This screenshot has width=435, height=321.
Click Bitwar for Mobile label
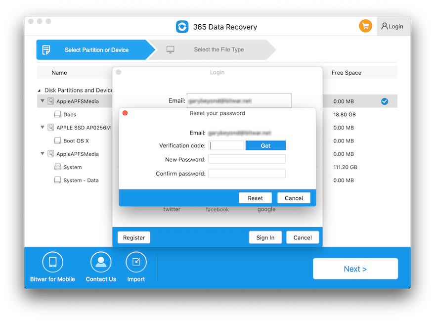coord(52,279)
